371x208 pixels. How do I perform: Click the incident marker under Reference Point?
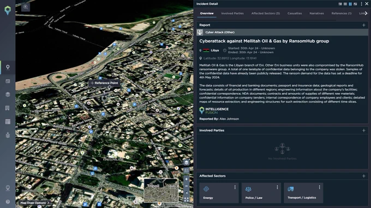click(x=104, y=99)
